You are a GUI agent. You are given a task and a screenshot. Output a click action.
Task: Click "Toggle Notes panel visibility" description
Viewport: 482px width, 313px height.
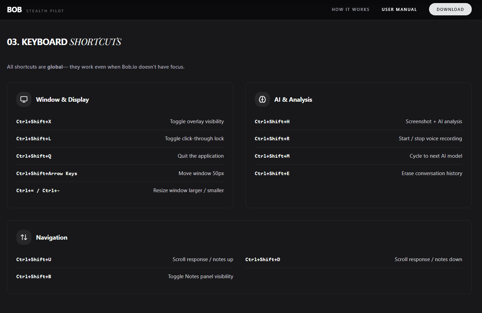tap(201, 276)
